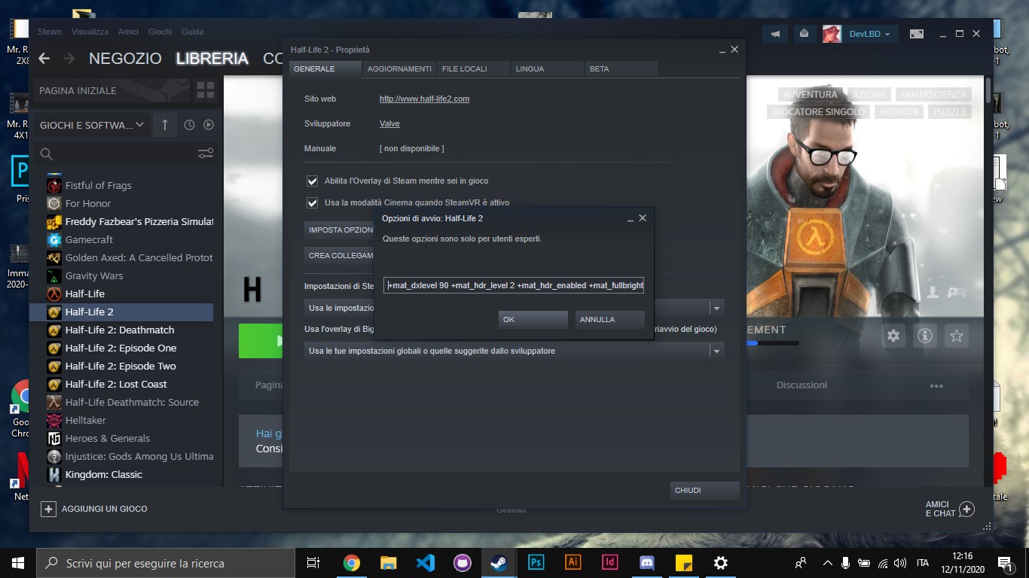Click the sort ascending arrow in library sidebar
This screenshot has height=578, width=1029.
tap(165, 125)
